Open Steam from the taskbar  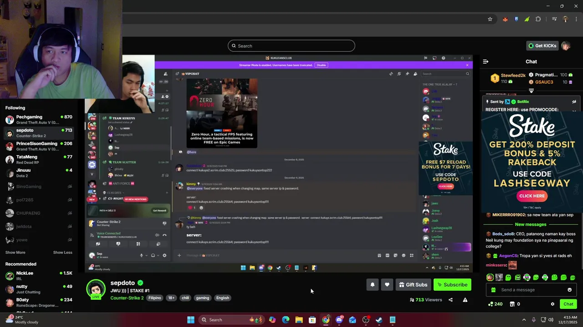[x=379, y=320]
